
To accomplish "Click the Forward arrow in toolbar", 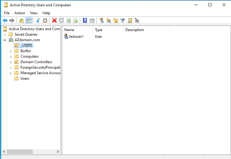I will tap(12, 20).
